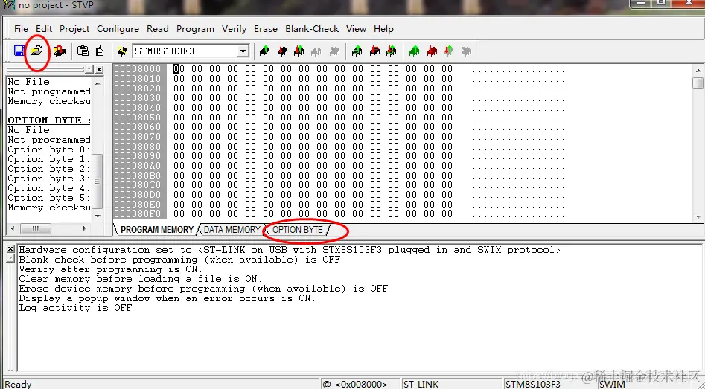Viewport: 705px width, 389px height.
Task: Open the Project menu
Action: pos(74,29)
